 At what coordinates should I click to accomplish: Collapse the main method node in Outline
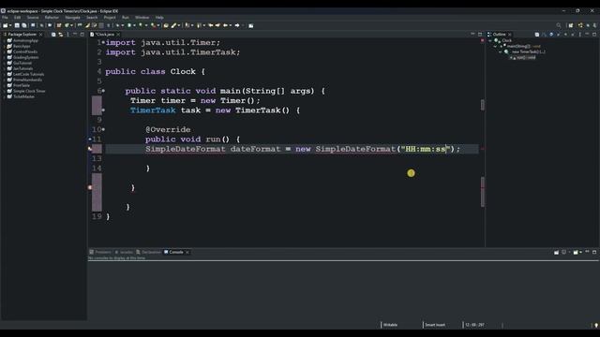click(495, 46)
